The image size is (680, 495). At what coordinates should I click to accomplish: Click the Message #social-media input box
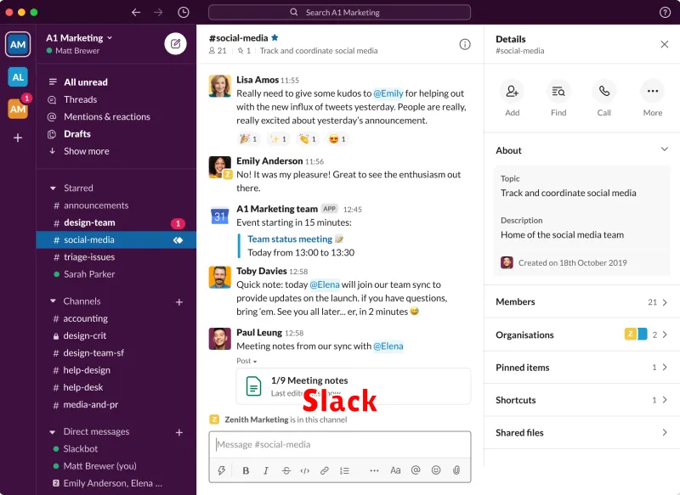(340, 444)
